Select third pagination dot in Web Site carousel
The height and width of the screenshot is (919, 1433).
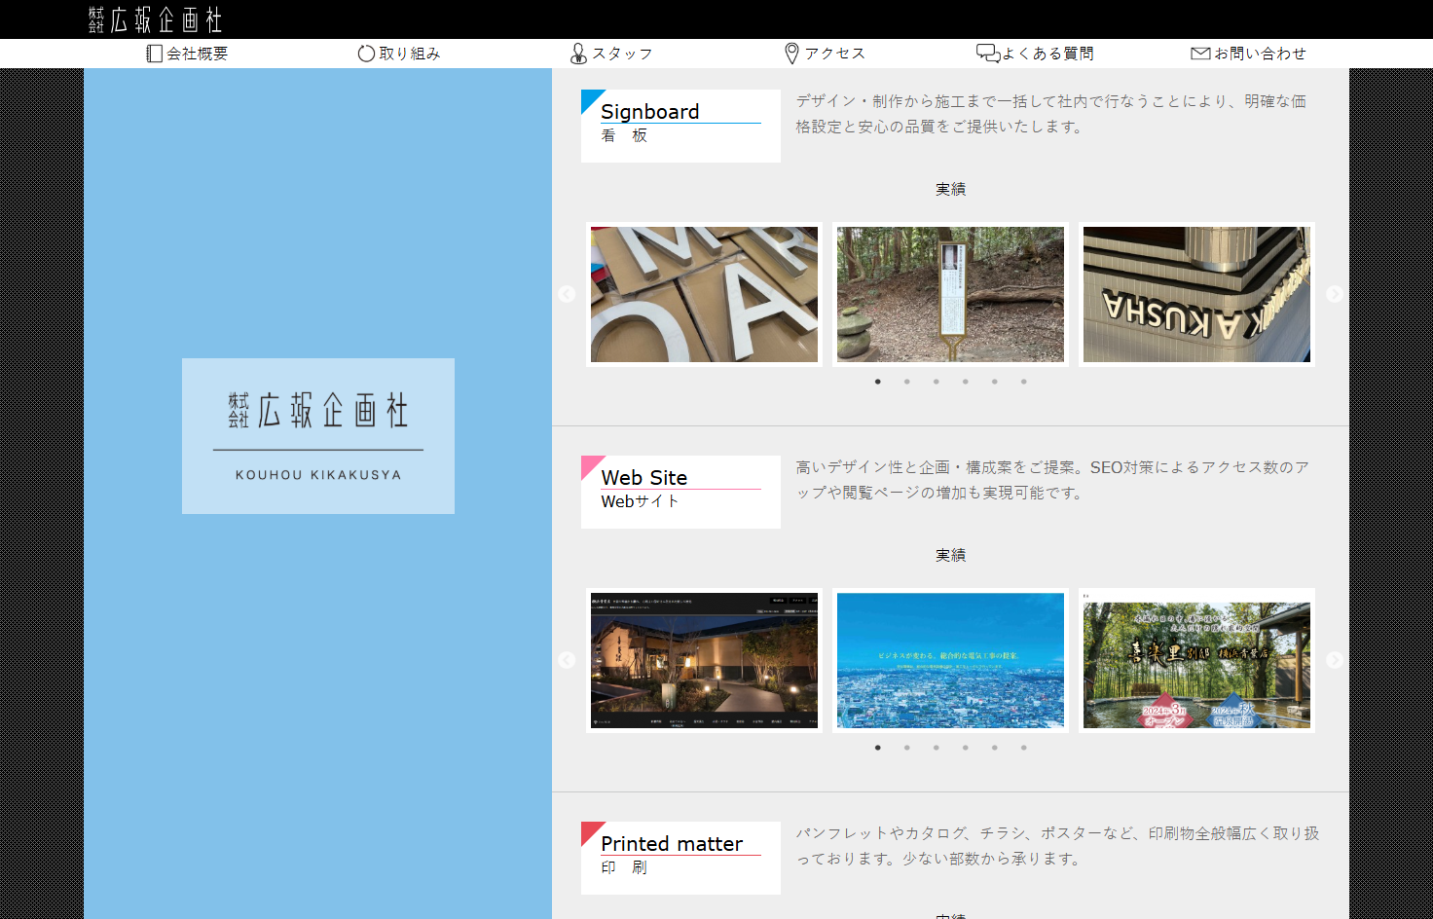tap(937, 748)
